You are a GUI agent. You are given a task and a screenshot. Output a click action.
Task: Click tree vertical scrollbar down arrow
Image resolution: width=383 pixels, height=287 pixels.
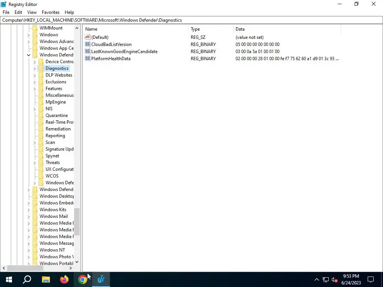[77, 262]
